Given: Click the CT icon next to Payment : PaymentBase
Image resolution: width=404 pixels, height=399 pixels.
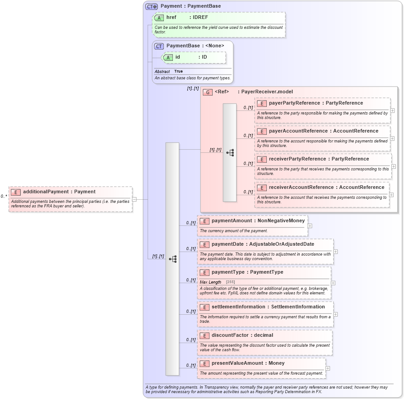Looking at the screenshot, I should click(x=151, y=6).
